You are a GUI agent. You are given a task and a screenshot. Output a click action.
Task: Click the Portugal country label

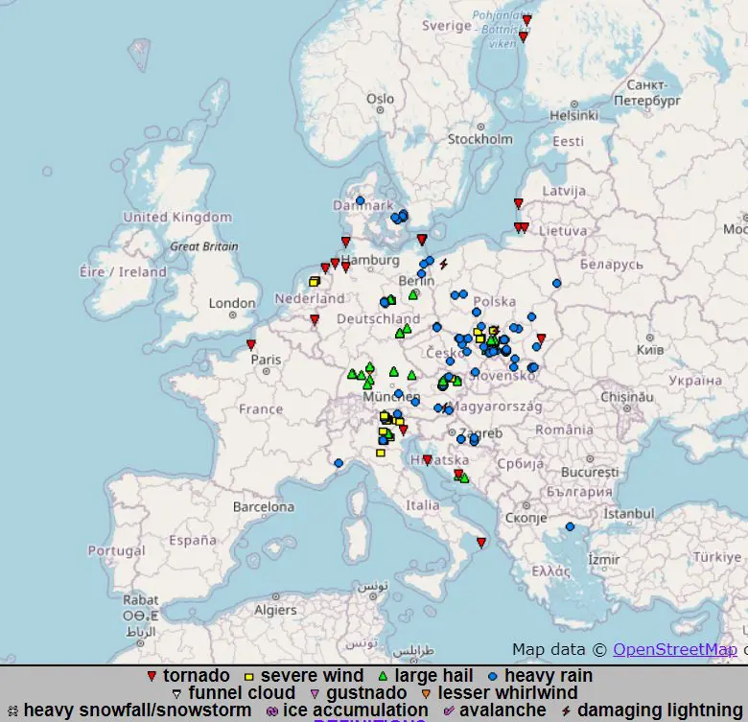pos(116,550)
